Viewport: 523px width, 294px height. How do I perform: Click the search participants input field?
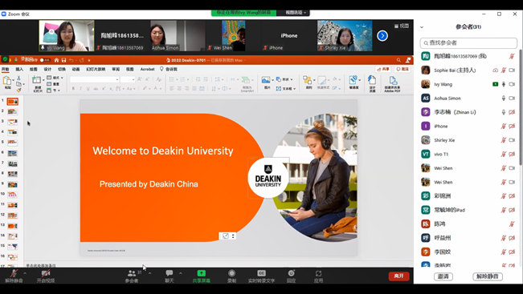click(468, 43)
